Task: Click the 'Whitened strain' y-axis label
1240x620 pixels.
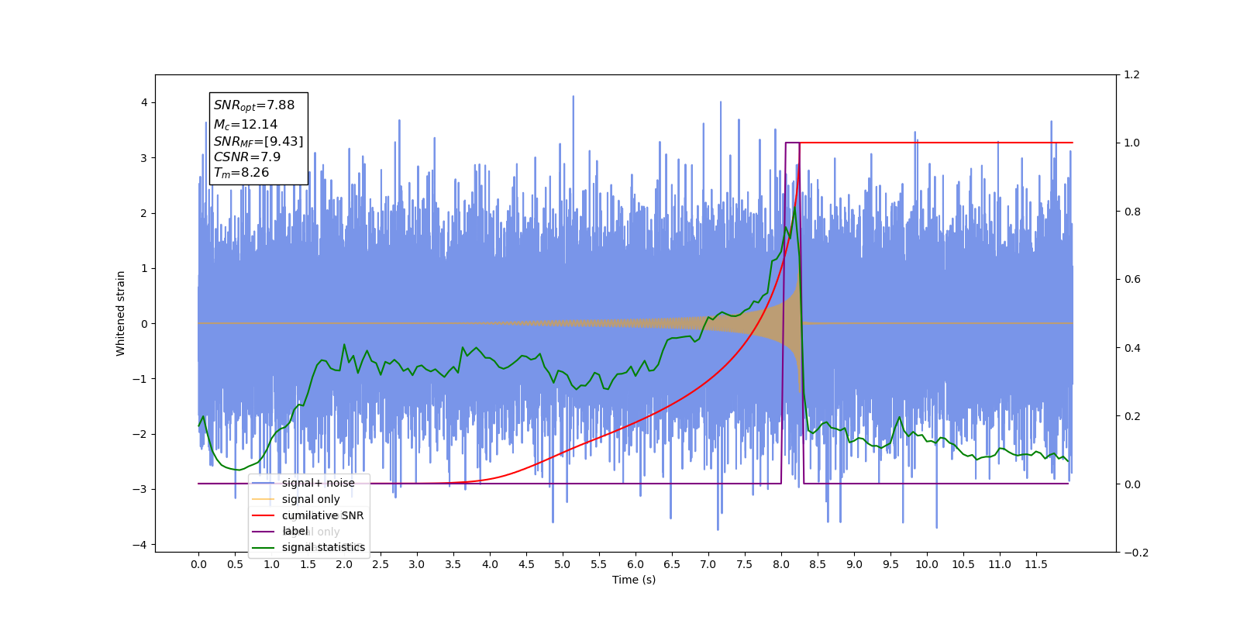Action: click(x=121, y=313)
